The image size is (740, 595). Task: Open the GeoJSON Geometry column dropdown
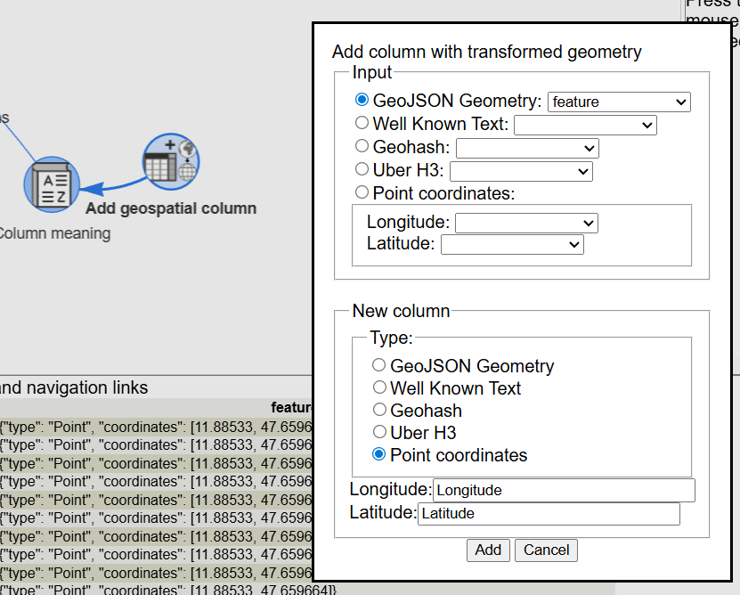click(619, 102)
